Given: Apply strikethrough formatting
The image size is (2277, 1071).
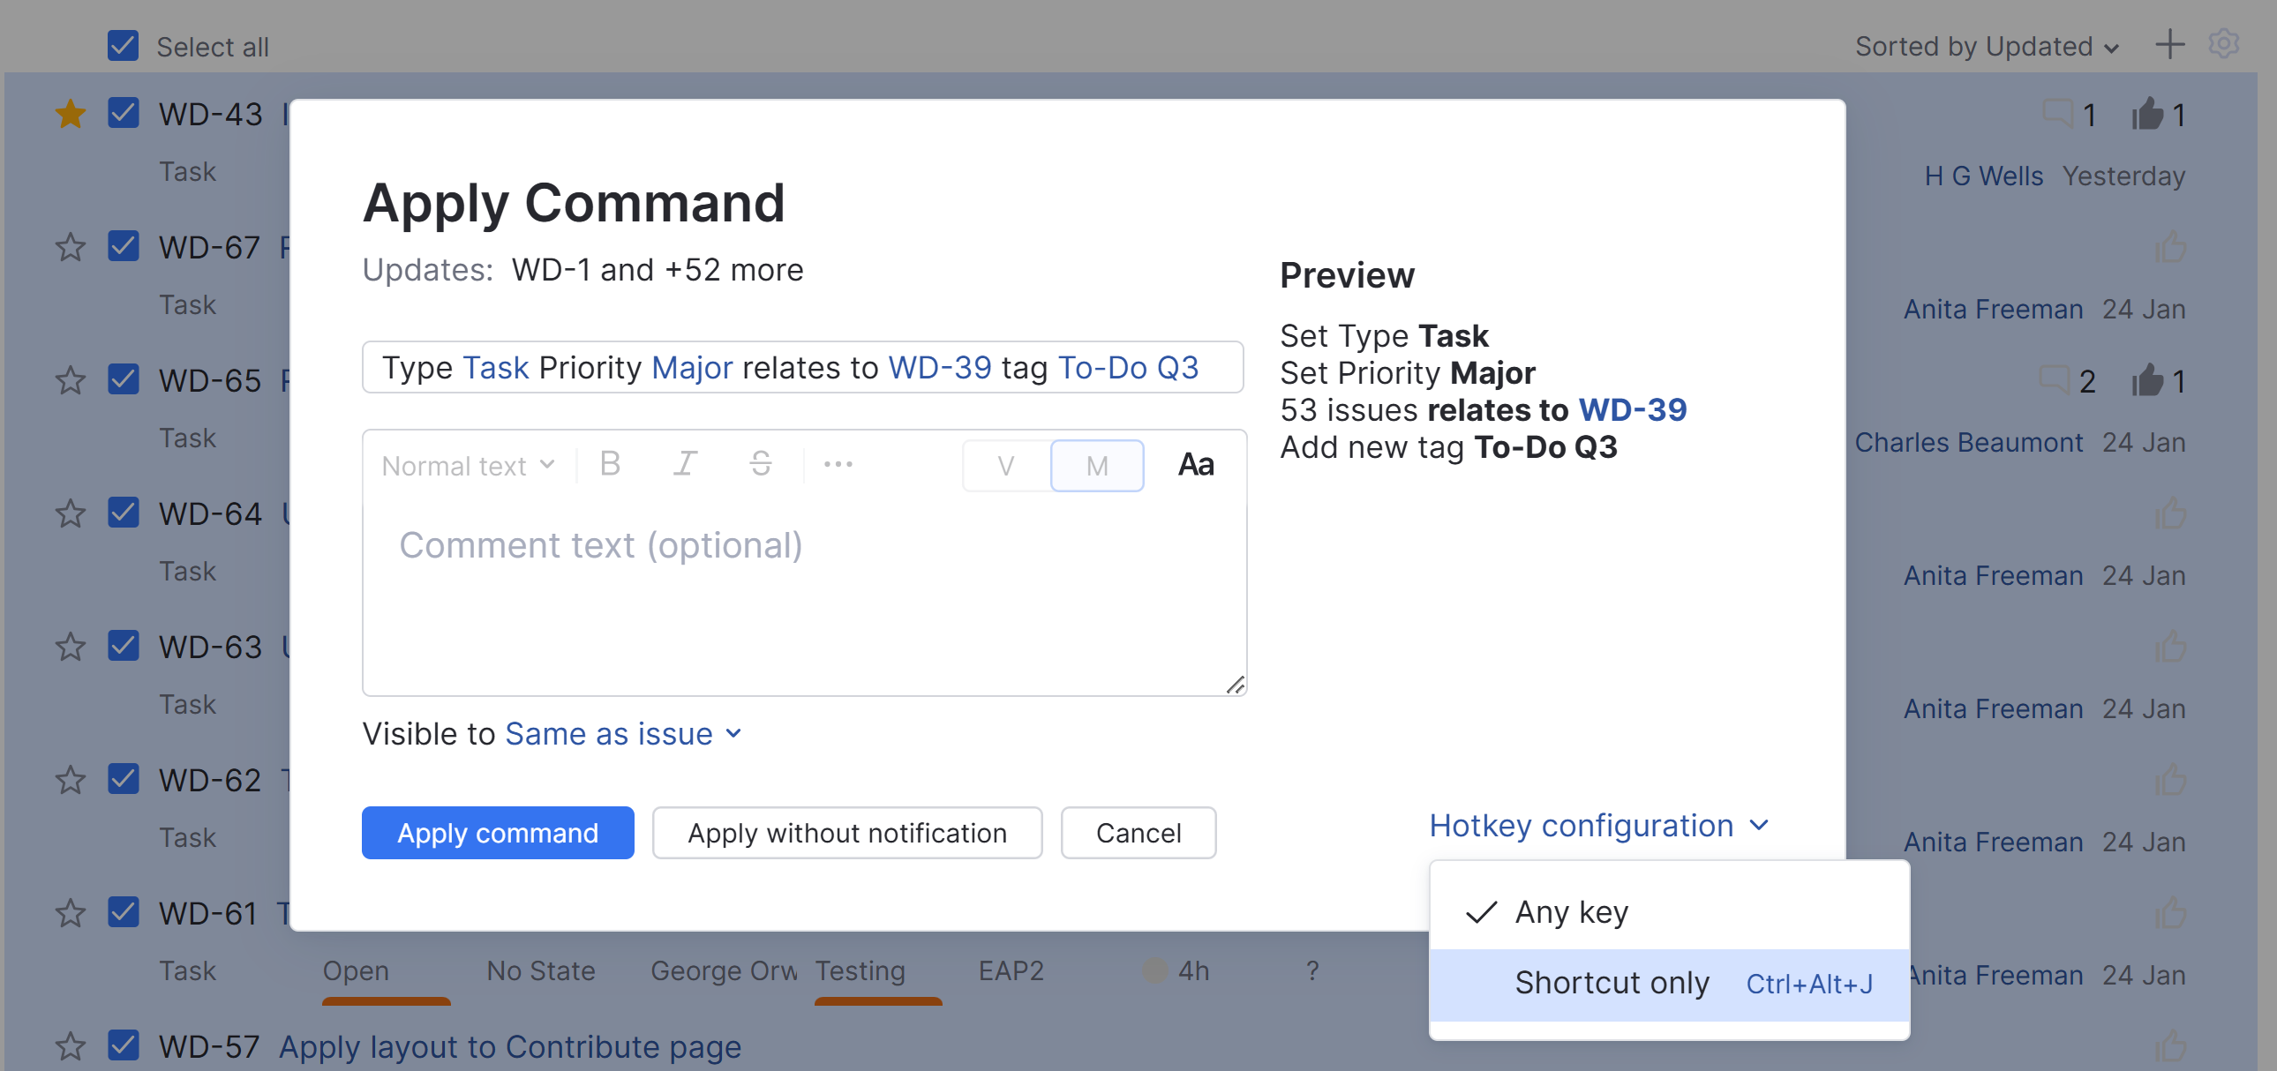Looking at the screenshot, I should pyautogui.click(x=762, y=464).
